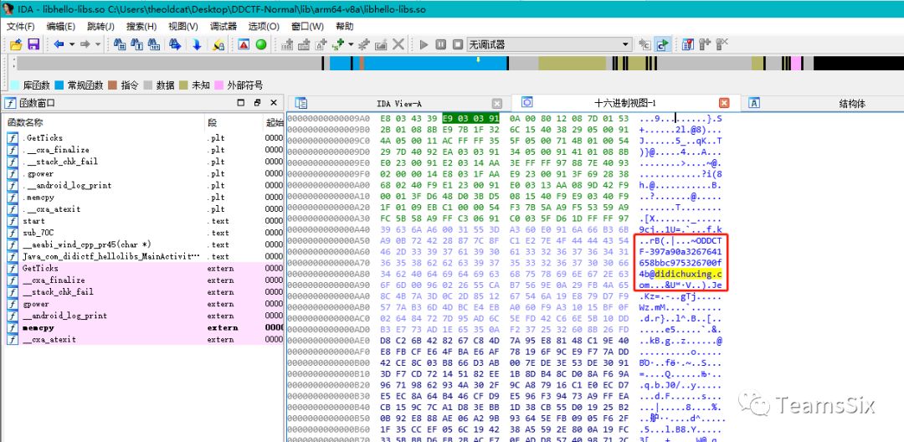Select __cxa_atexit extern function row
The width and height of the screenshot is (904, 442).
point(145,339)
